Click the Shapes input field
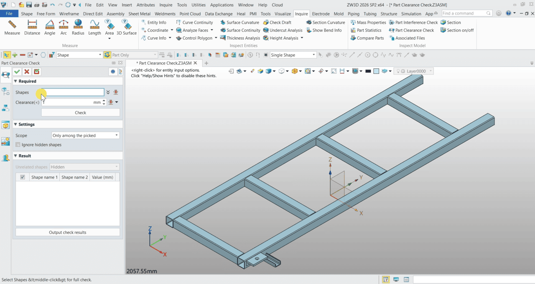Viewport: 535px width, 284px height. click(x=73, y=92)
